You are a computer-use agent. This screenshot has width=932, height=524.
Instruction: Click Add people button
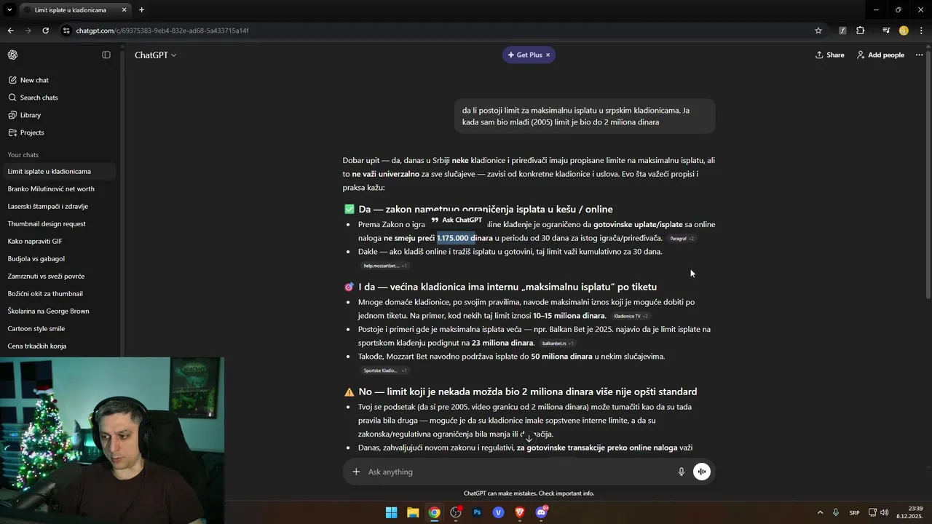point(880,55)
